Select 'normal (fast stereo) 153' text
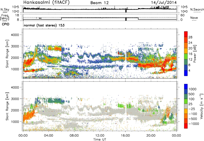Image resolution: width=204 pixels, height=141 pixels. click(44, 25)
